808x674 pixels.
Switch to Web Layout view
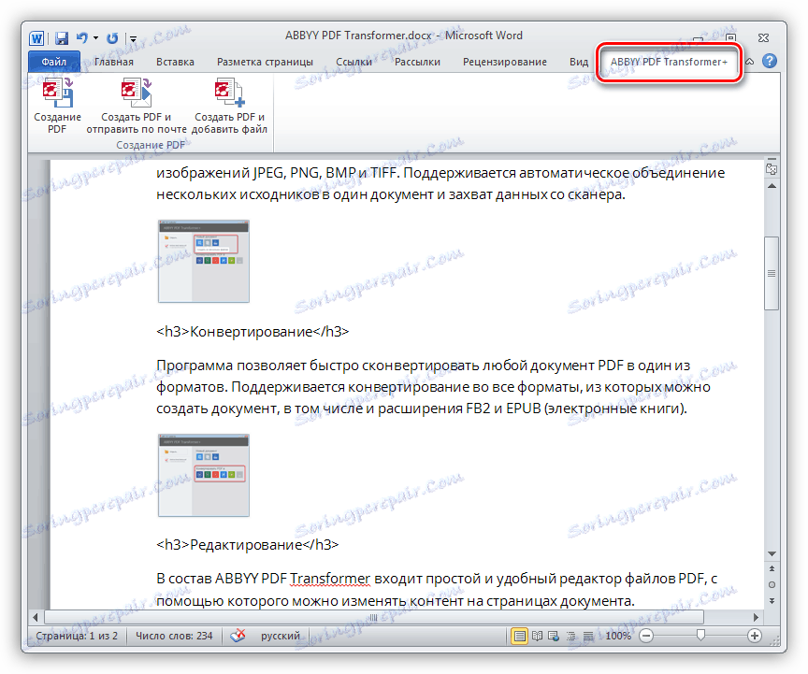tap(554, 637)
